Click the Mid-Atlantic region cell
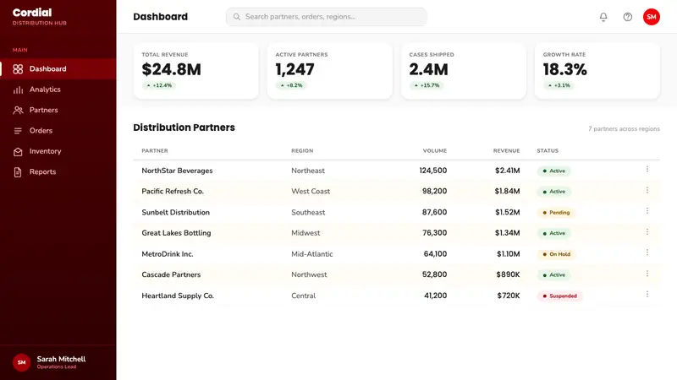 coord(311,254)
